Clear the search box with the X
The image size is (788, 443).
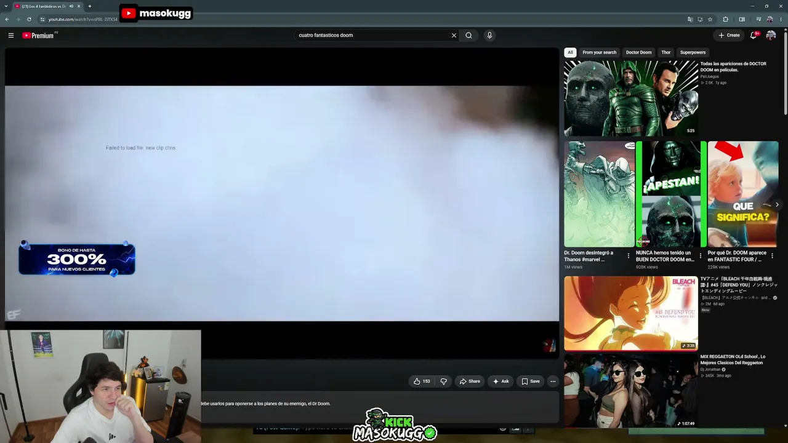tap(454, 35)
